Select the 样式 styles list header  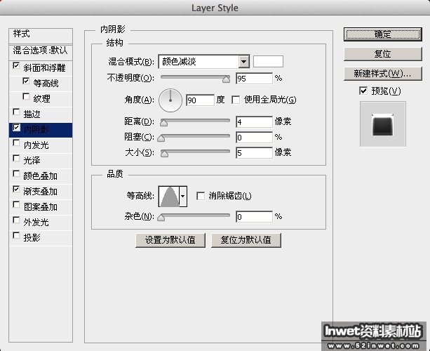(x=41, y=35)
